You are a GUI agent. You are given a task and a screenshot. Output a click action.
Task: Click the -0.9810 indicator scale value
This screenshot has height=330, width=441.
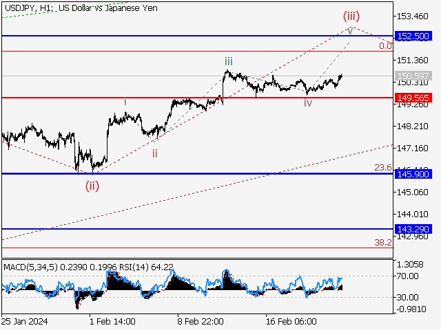coord(411,309)
